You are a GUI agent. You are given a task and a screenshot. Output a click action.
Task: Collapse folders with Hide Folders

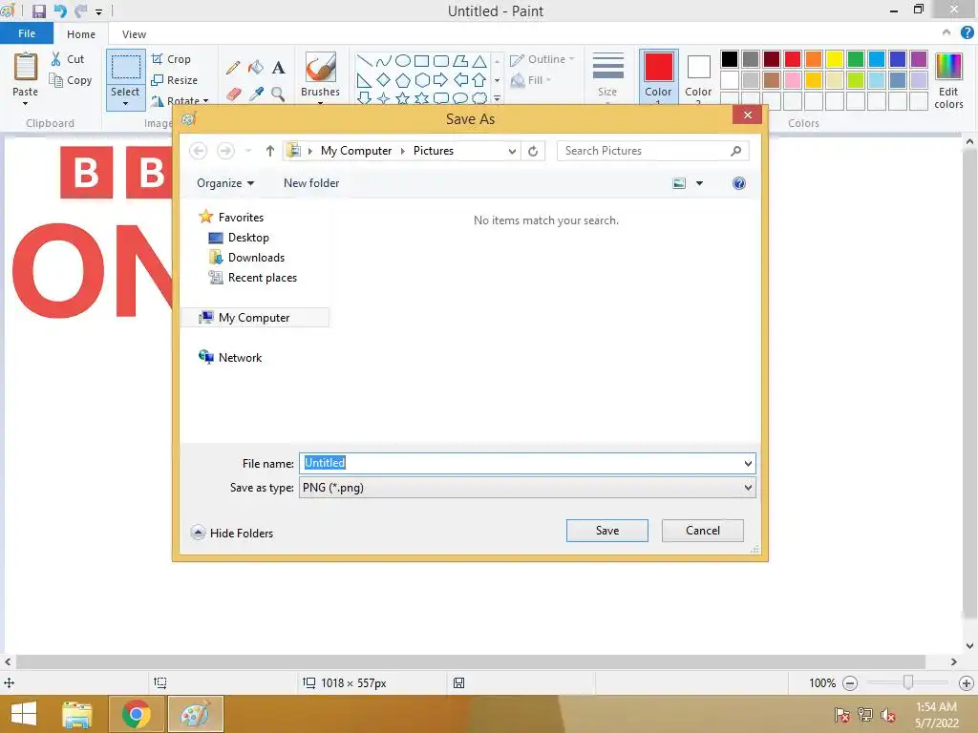[x=232, y=533]
